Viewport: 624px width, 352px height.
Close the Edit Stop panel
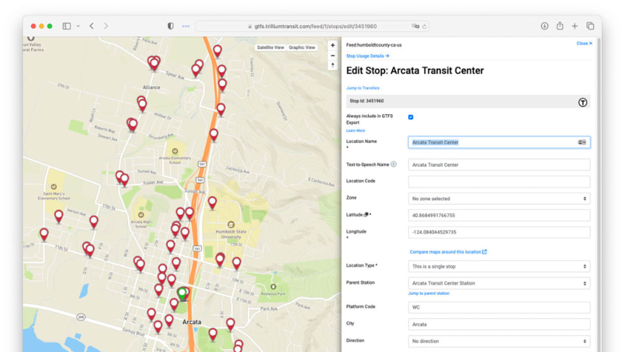click(584, 43)
